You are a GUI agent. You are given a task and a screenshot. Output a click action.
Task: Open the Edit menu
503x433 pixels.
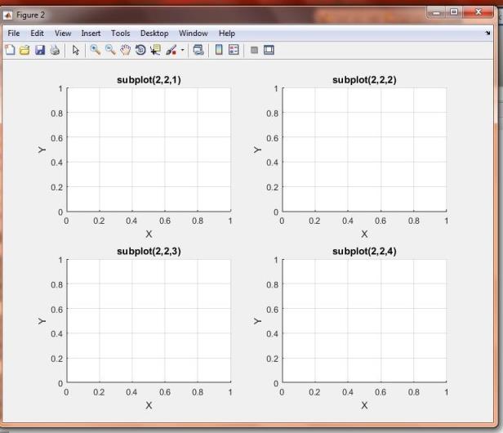coord(37,33)
